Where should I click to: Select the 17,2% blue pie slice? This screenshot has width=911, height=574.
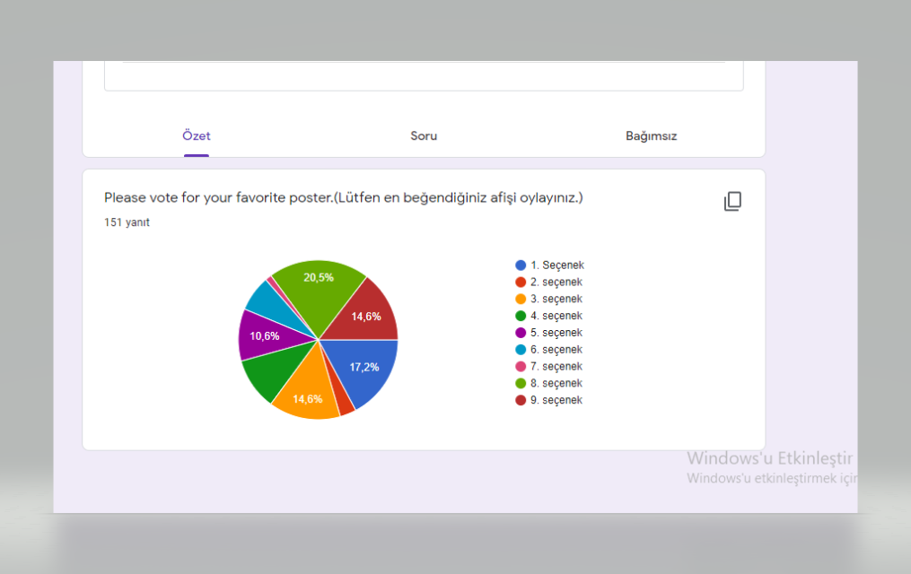(x=364, y=366)
